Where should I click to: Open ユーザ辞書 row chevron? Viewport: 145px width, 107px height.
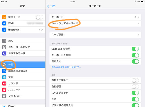point(138,35)
